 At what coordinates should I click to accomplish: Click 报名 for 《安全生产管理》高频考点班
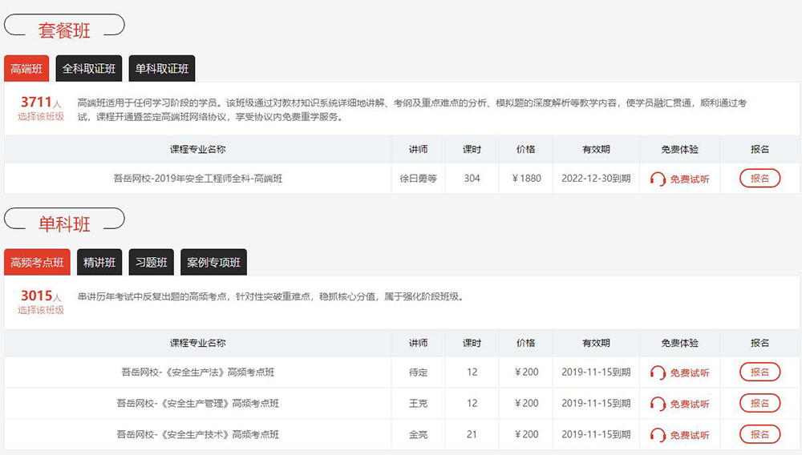[760, 403]
